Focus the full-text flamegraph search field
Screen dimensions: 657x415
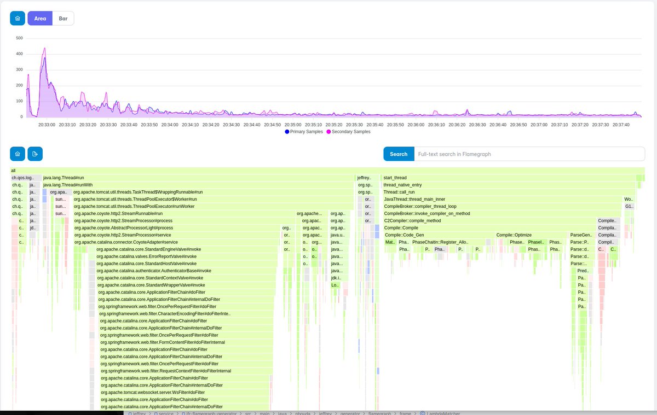click(530, 154)
